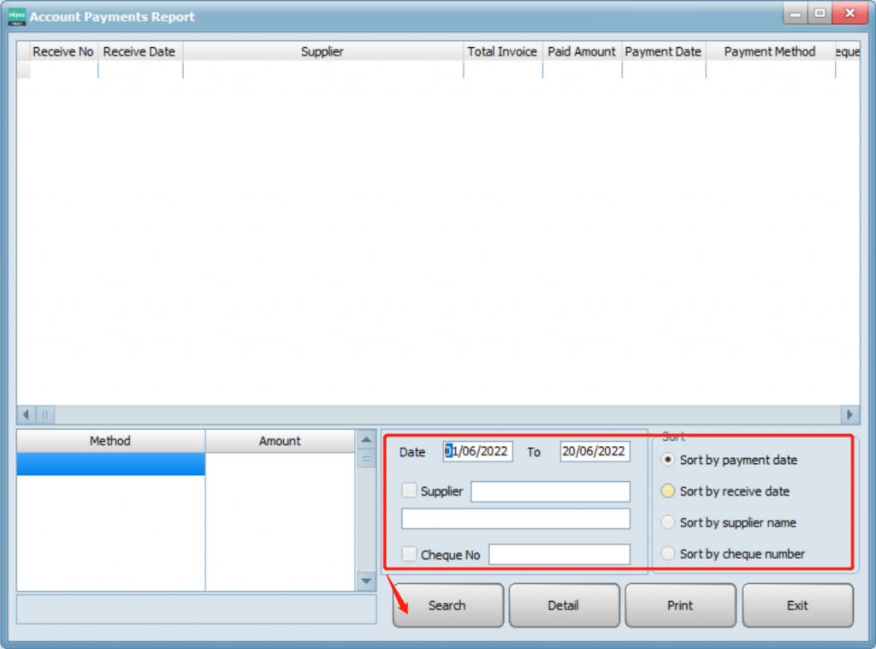This screenshot has height=649, width=876.
Task: Select Sort by payment date
Action: coord(668,460)
